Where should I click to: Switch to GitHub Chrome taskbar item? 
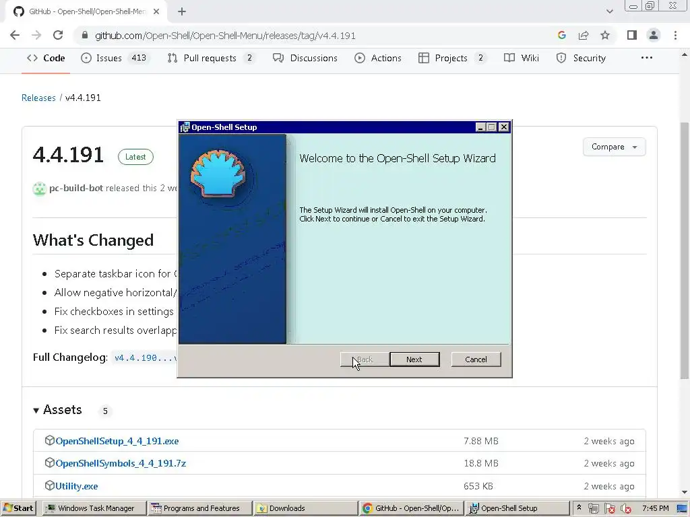coord(411,508)
